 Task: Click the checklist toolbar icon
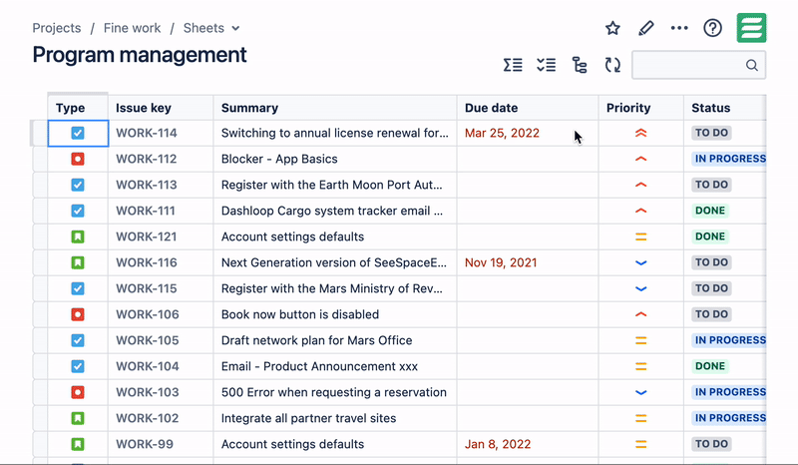click(x=546, y=65)
